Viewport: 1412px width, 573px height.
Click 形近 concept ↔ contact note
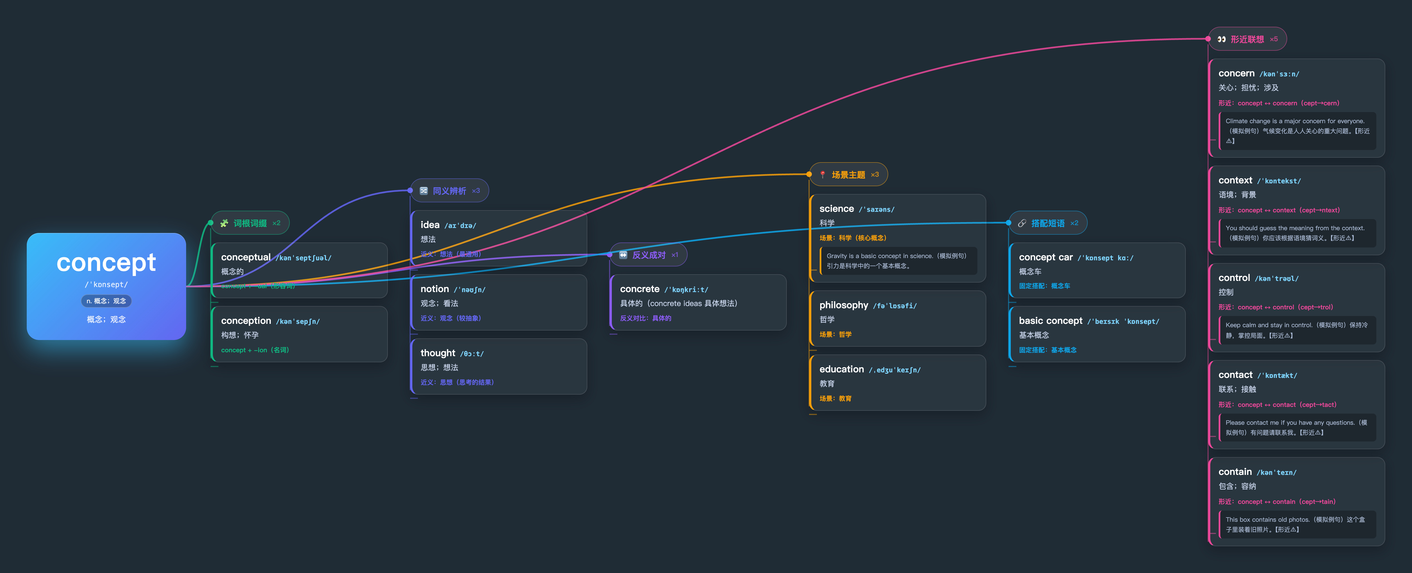click(x=1277, y=405)
